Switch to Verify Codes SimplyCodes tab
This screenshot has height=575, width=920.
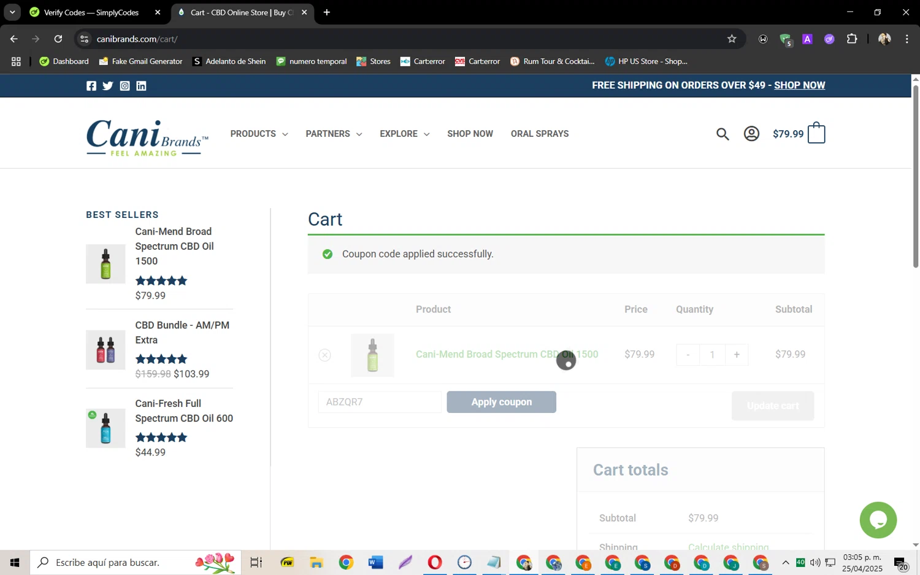tap(91, 12)
